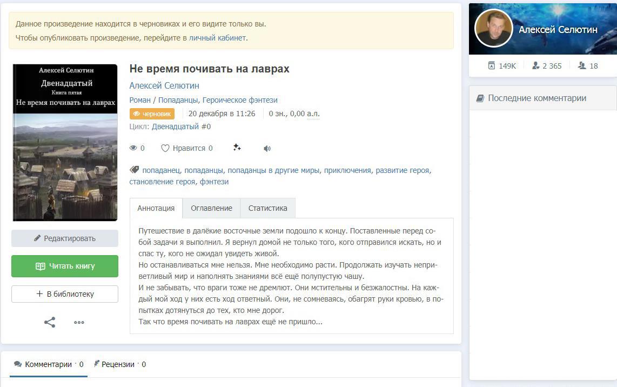Open the three-dots more options menu
Image resolution: width=617 pixels, height=387 pixels.
tap(79, 322)
